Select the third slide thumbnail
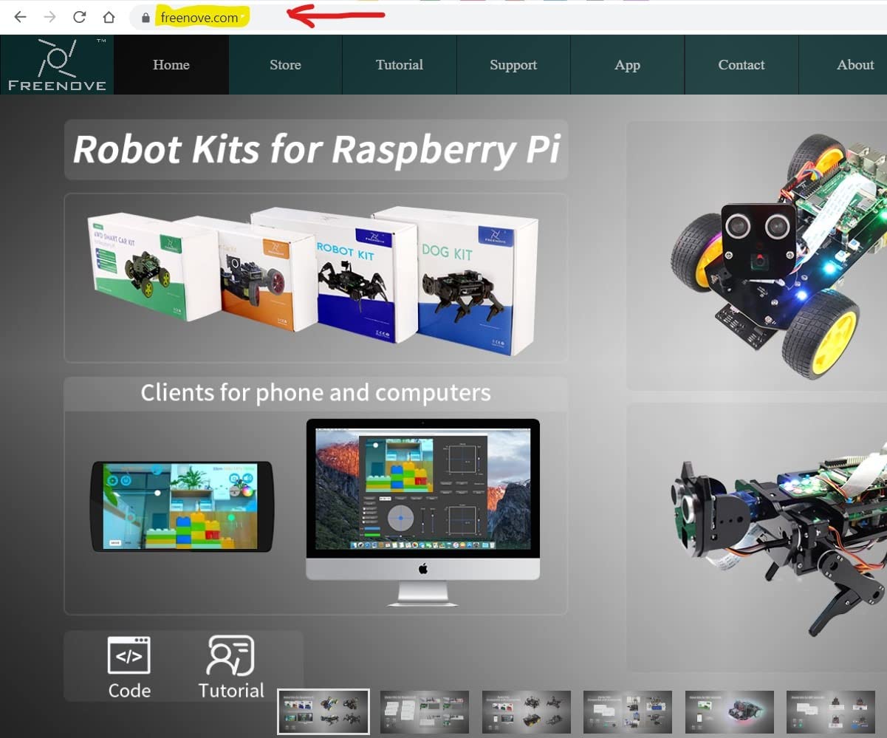This screenshot has height=738, width=887. point(526,712)
